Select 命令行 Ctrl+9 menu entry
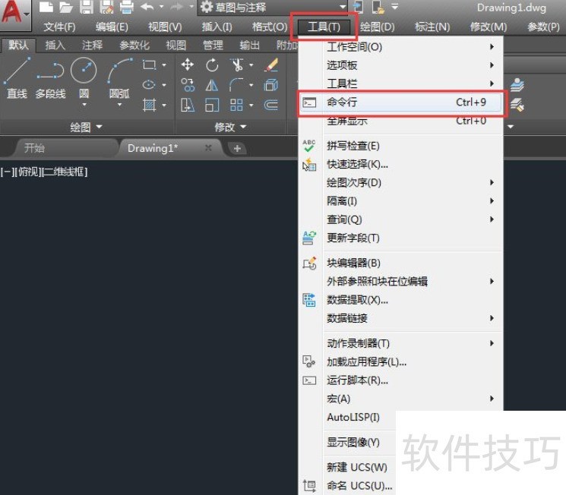The width and height of the screenshot is (566, 495). [401, 102]
